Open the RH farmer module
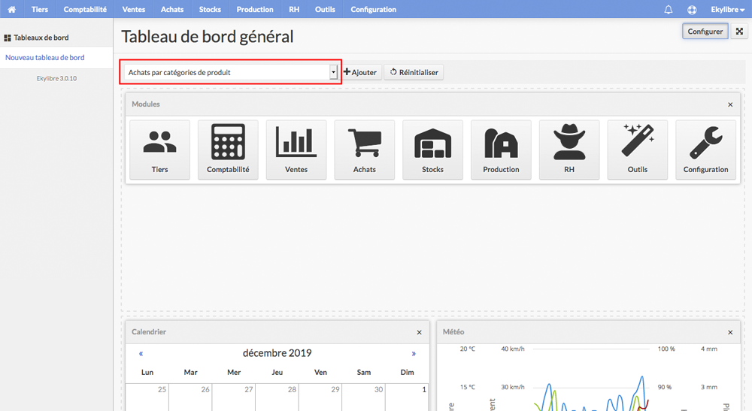 point(569,150)
